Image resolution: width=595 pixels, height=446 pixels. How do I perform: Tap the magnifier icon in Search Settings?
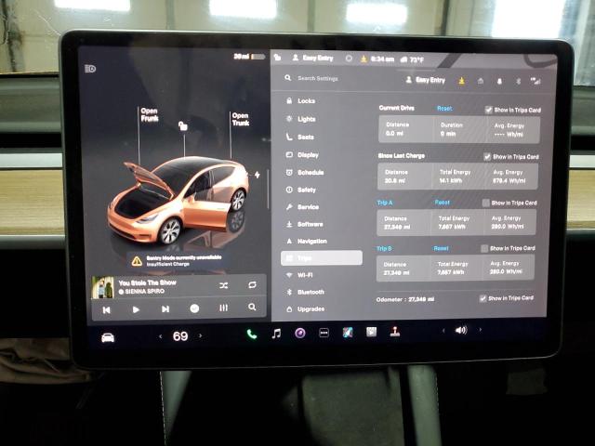click(x=288, y=78)
